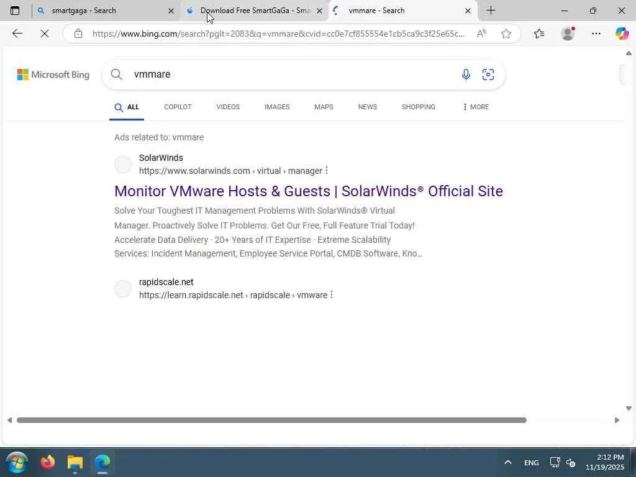Click the rapidscale.net site name

coord(166,282)
